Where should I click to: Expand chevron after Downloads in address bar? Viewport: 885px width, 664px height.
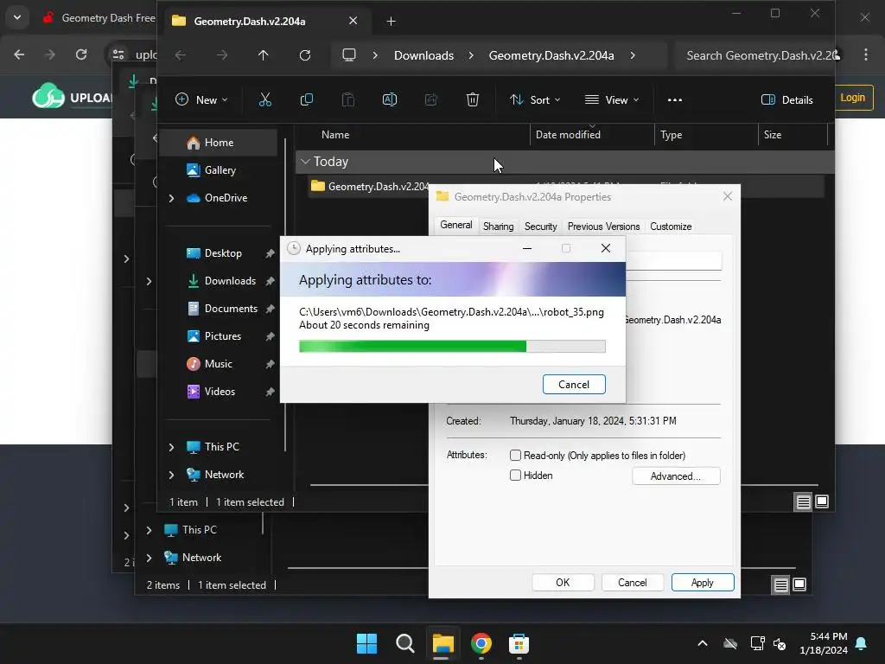click(471, 55)
